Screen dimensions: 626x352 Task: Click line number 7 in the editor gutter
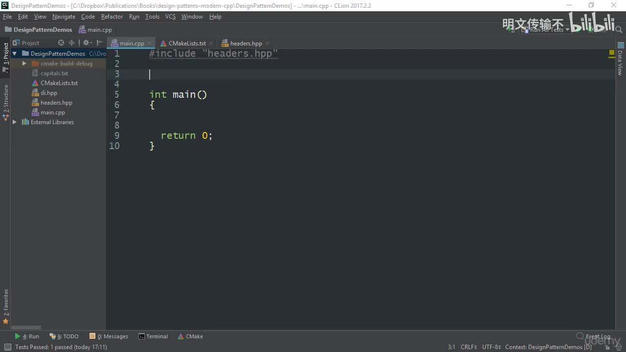pos(116,115)
